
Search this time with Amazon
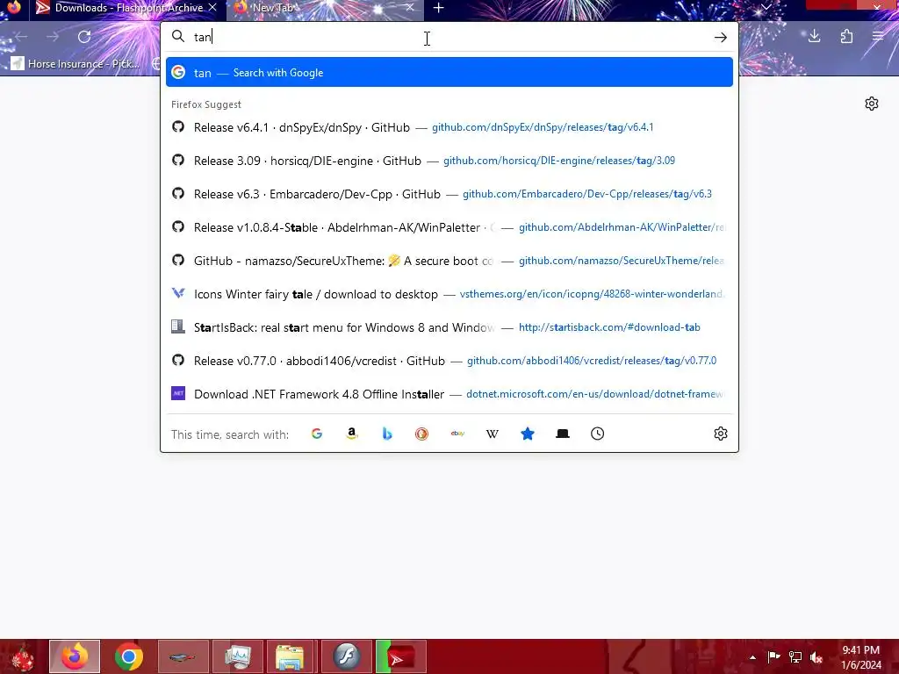352,434
